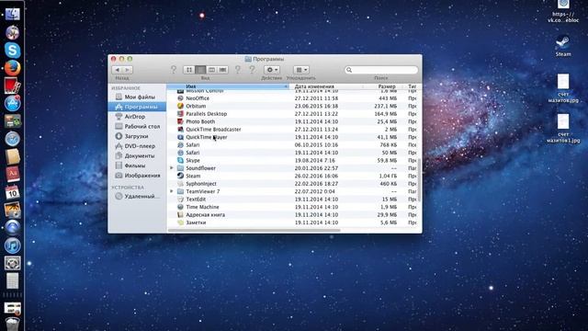
Task: Select the Orbitum application icon
Action: [x=180, y=106]
